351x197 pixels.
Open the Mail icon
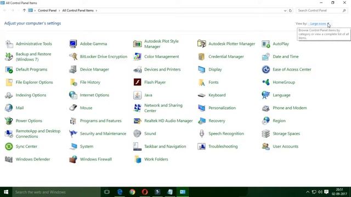(x=9, y=108)
